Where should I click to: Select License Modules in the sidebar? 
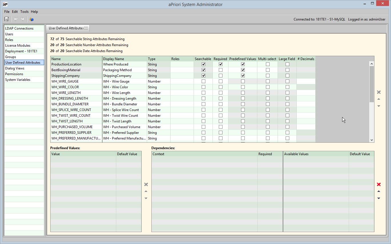tap(24, 46)
